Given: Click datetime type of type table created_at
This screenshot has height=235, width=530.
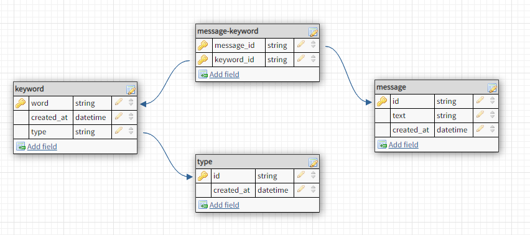Looking at the screenshot, I should click(x=272, y=190).
